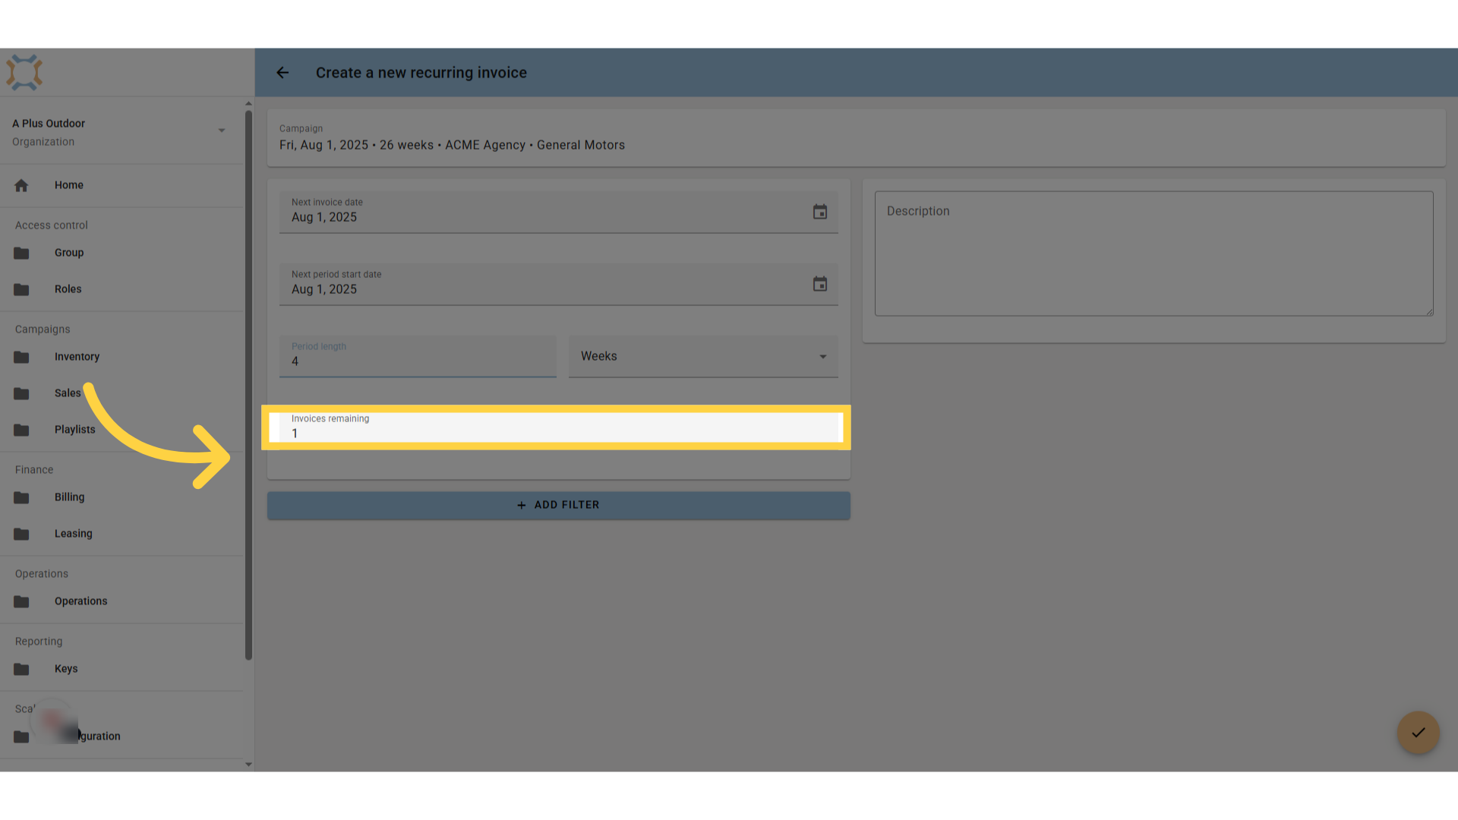1458x820 pixels.
Task: Click the app logo in the sidebar
Action: pos(24,73)
